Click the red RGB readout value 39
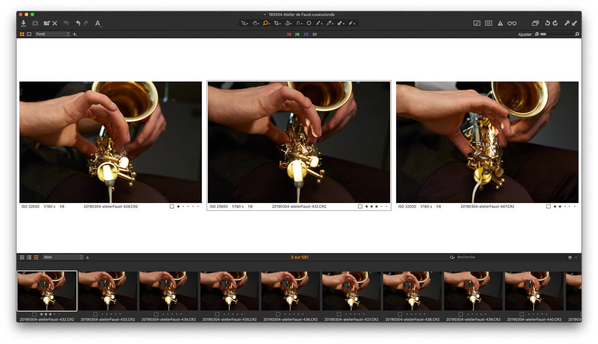598x344 pixels. 289,34
